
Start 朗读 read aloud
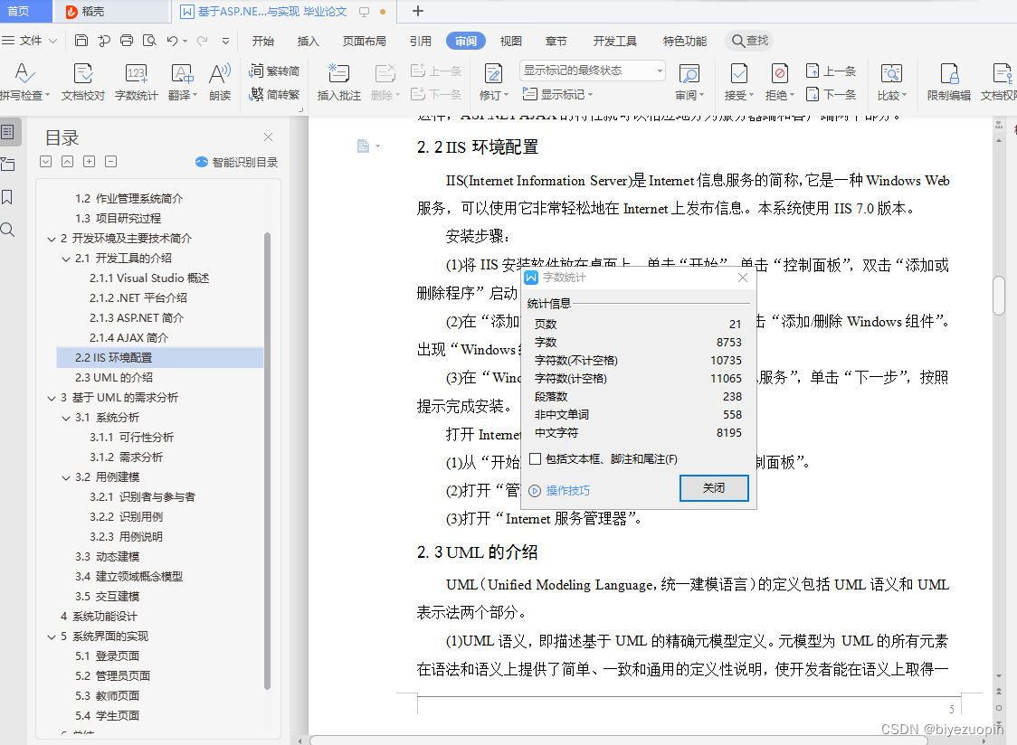(x=220, y=81)
